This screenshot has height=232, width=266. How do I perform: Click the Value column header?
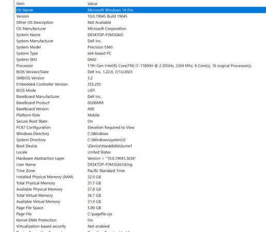pyautogui.click(x=92, y=4)
